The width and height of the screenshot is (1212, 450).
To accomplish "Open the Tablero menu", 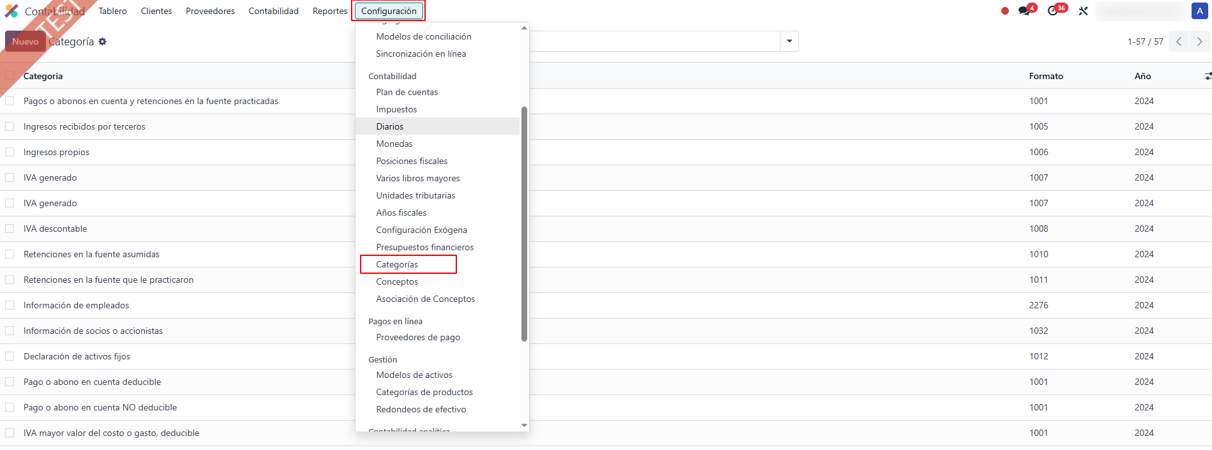I will pos(112,11).
